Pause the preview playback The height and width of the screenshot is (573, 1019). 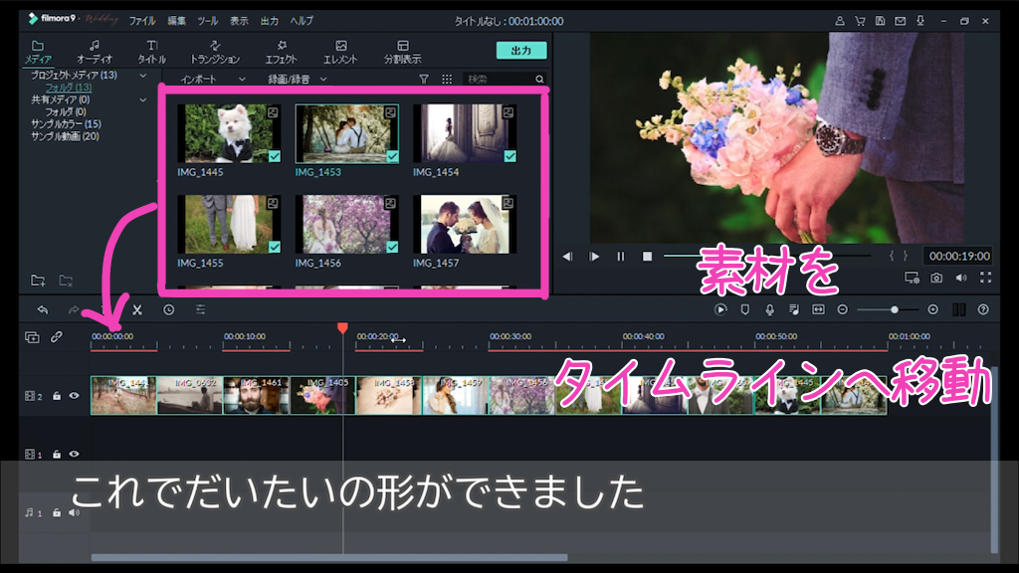pos(620,256)
